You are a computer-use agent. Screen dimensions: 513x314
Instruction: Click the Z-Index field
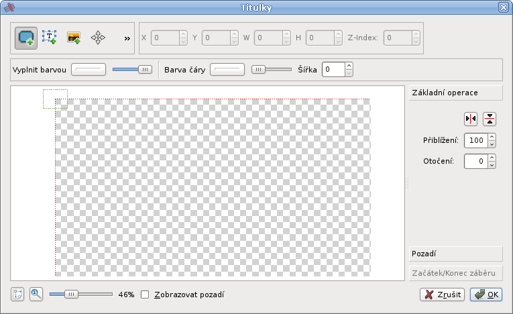coord(398,38)
